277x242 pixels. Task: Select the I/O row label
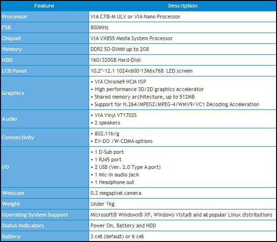pos(6,167)
